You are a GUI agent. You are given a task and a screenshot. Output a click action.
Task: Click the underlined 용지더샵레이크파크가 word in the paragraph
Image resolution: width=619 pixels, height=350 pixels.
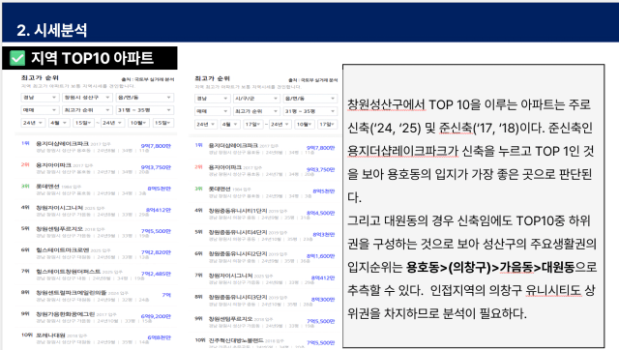[x=402, y=151]
